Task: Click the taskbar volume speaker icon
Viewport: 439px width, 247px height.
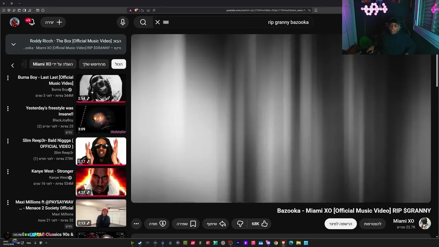Action: coord(18,243)
